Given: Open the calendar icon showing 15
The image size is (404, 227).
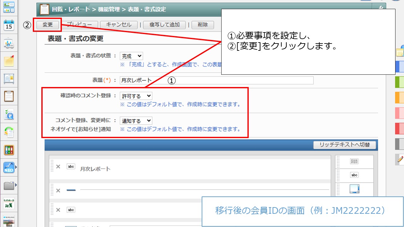Looking at the screenshot, I should [x=9, y=26].
